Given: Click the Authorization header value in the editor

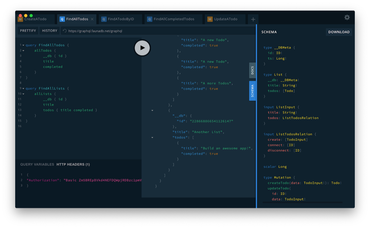Looking at the screenshot, I should tap(102, 180).
